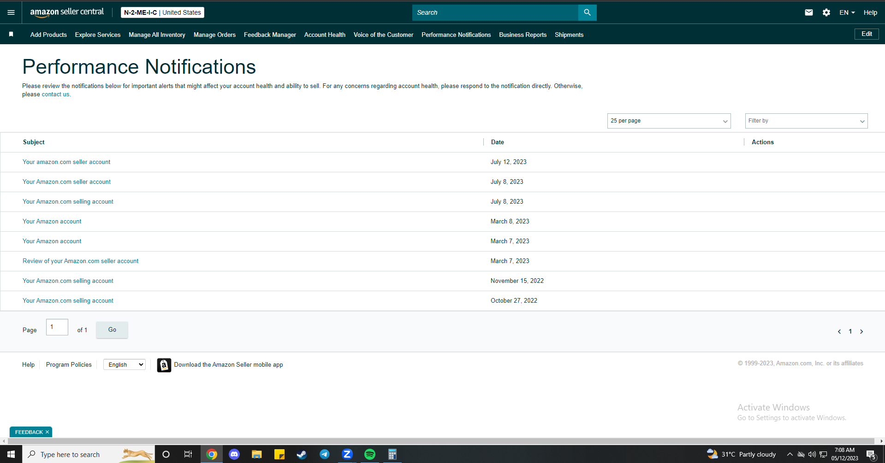
Task: Click the Amazon Seller Central logo
Action: (67, 12)
